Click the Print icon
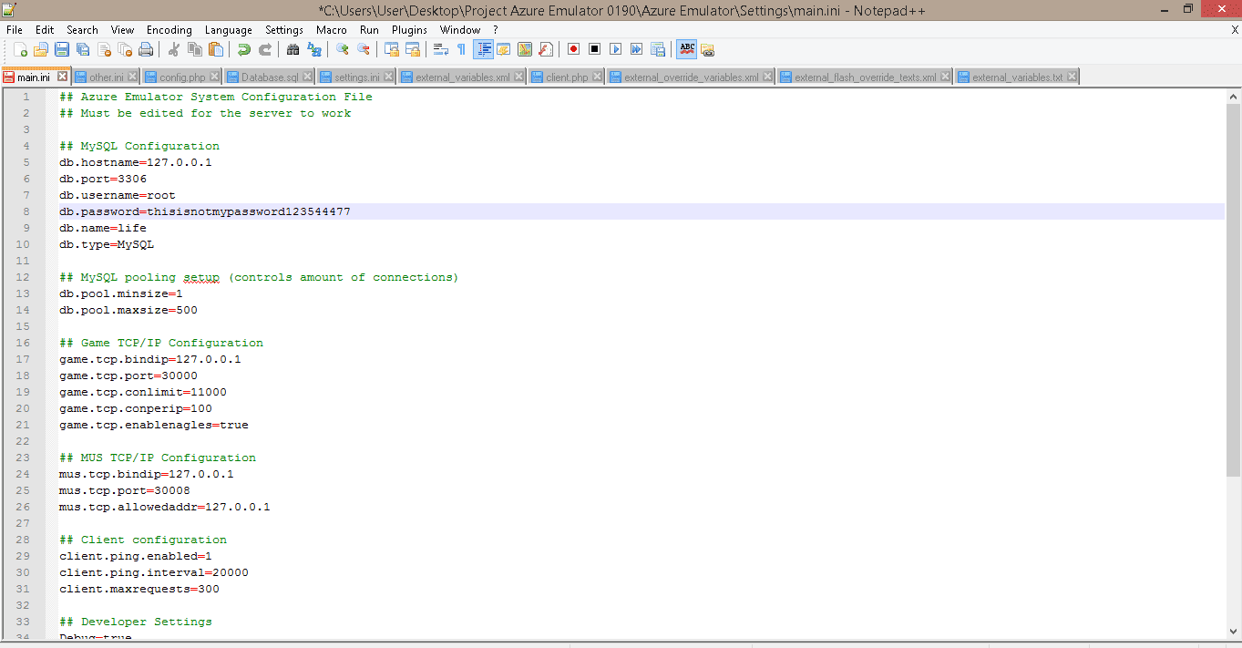 tap(146, 49)
